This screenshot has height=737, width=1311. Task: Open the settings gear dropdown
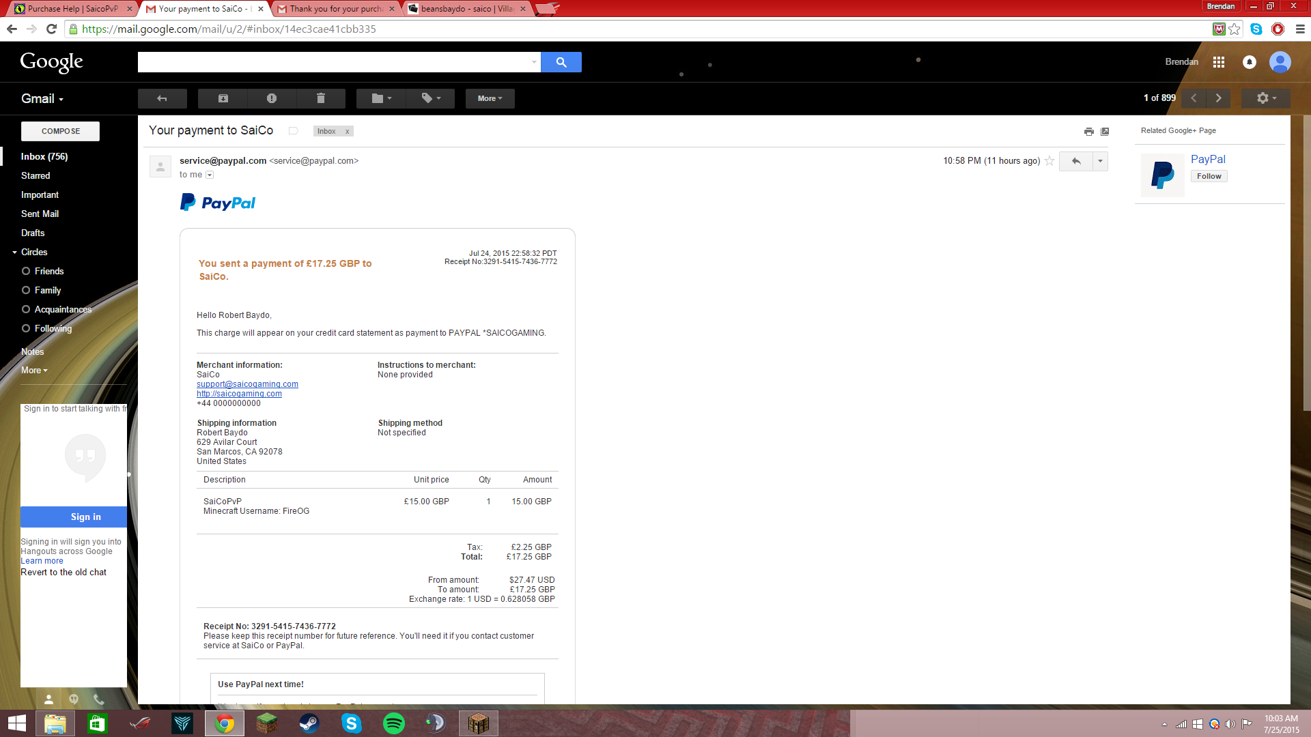(1266, 98)
